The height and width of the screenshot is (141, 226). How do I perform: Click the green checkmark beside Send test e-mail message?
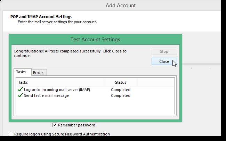(20, 95)
